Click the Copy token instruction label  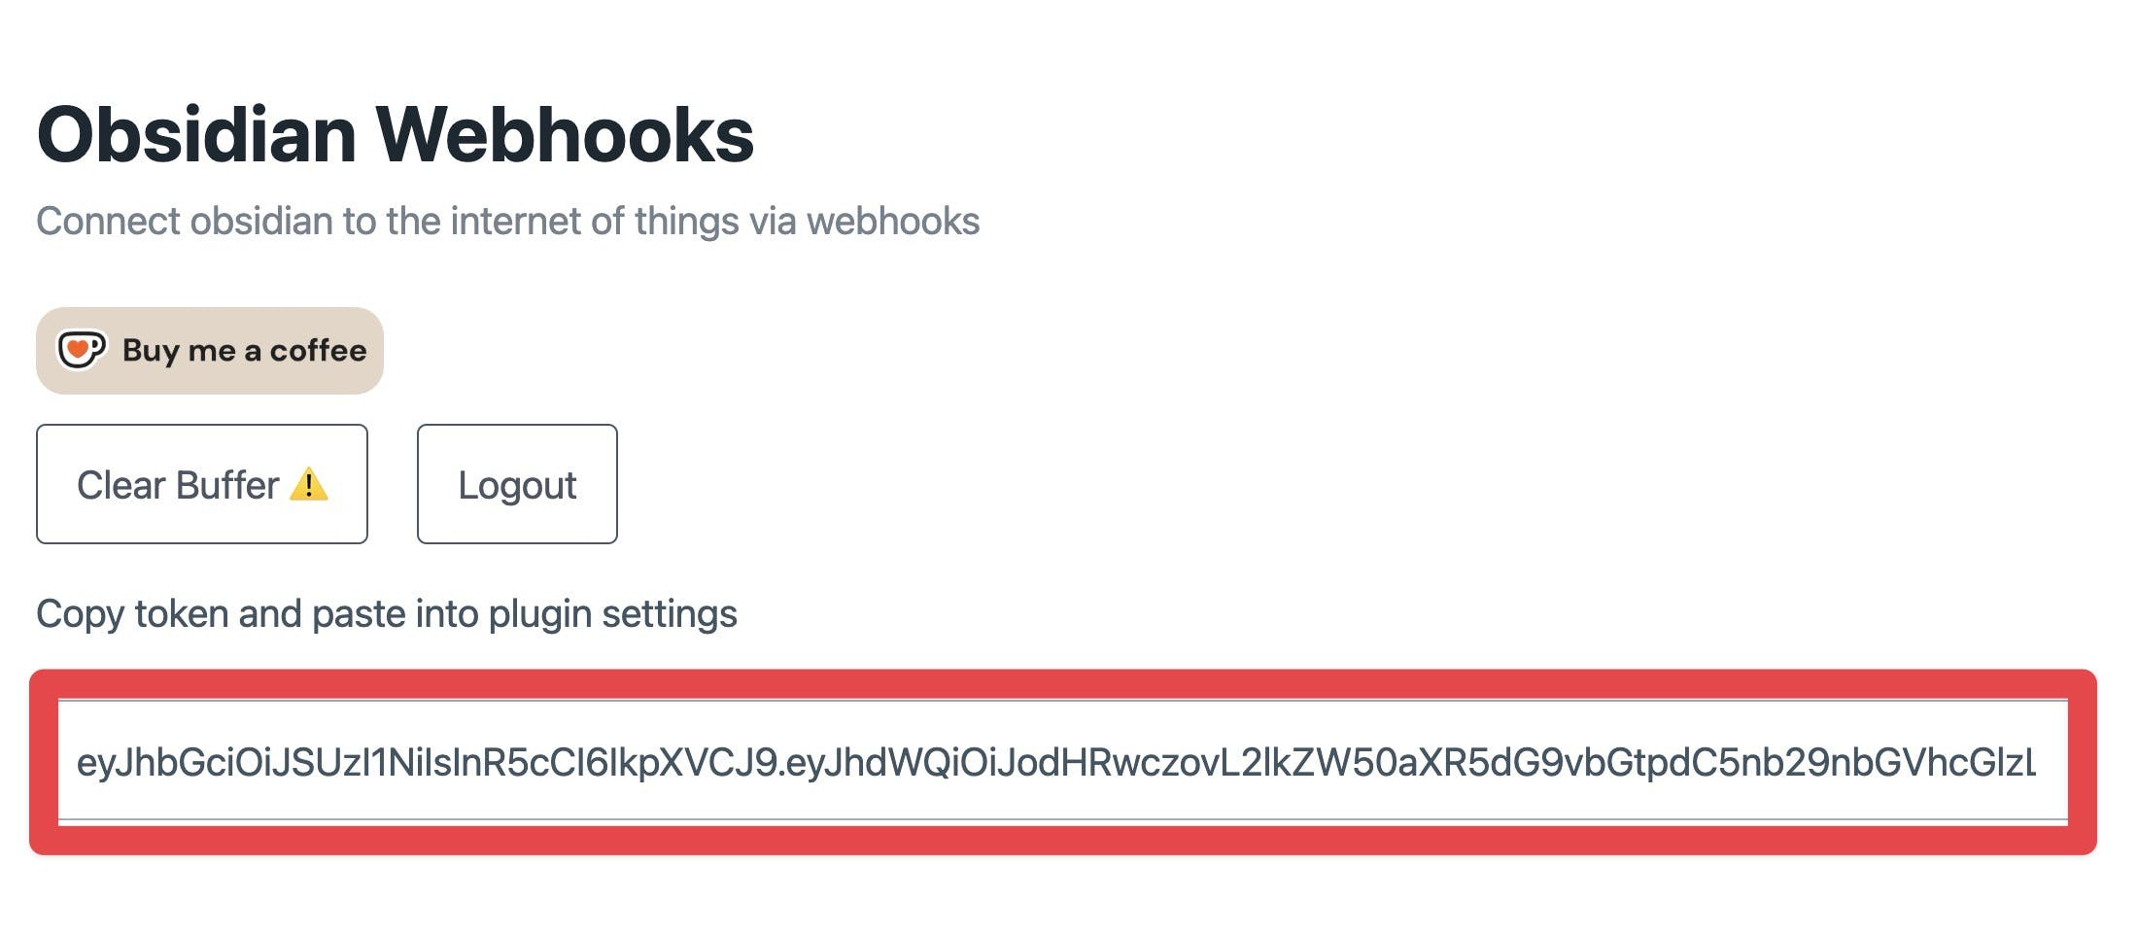[x=386, y=614]
